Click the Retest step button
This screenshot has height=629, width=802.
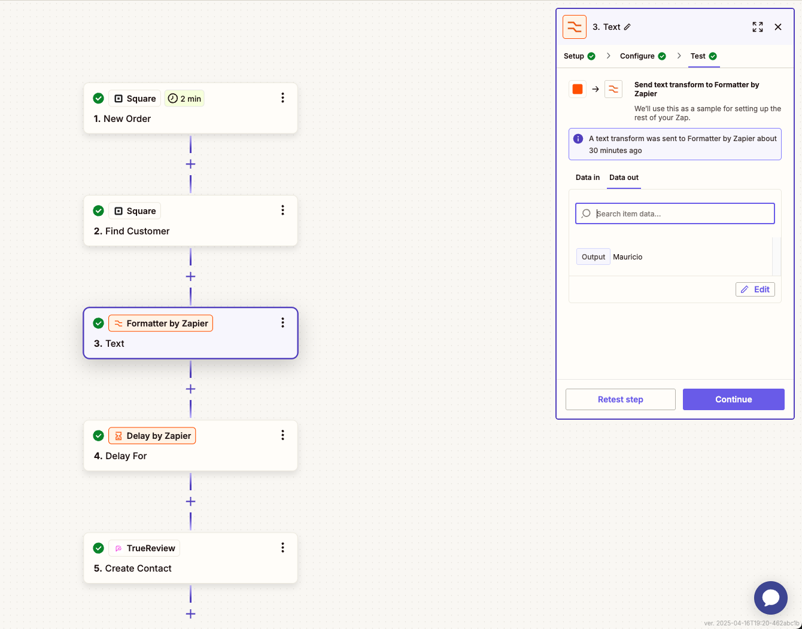(x=621, y=399)
